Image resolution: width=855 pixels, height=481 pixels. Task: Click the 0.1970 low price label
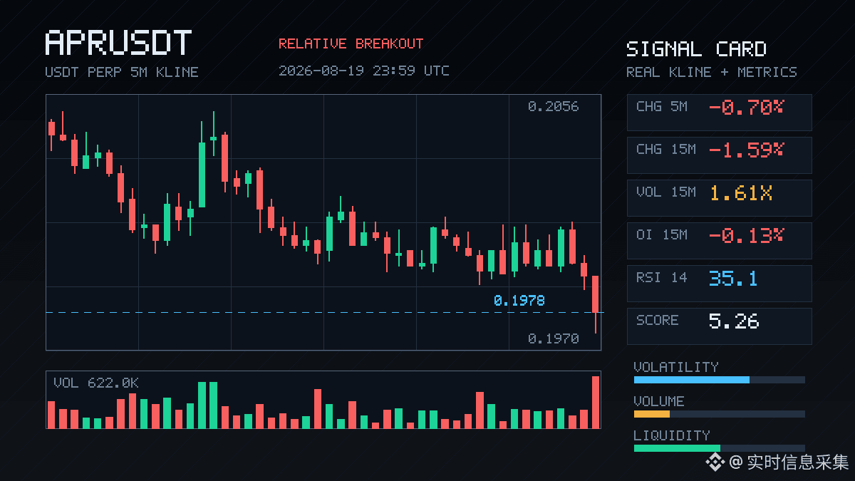[x=554, y=339]
